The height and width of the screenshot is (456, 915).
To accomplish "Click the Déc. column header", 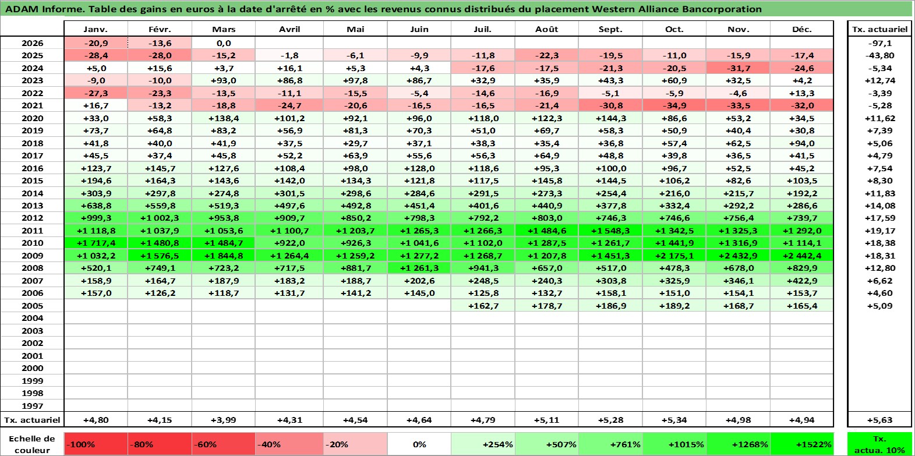I will 802,29.
